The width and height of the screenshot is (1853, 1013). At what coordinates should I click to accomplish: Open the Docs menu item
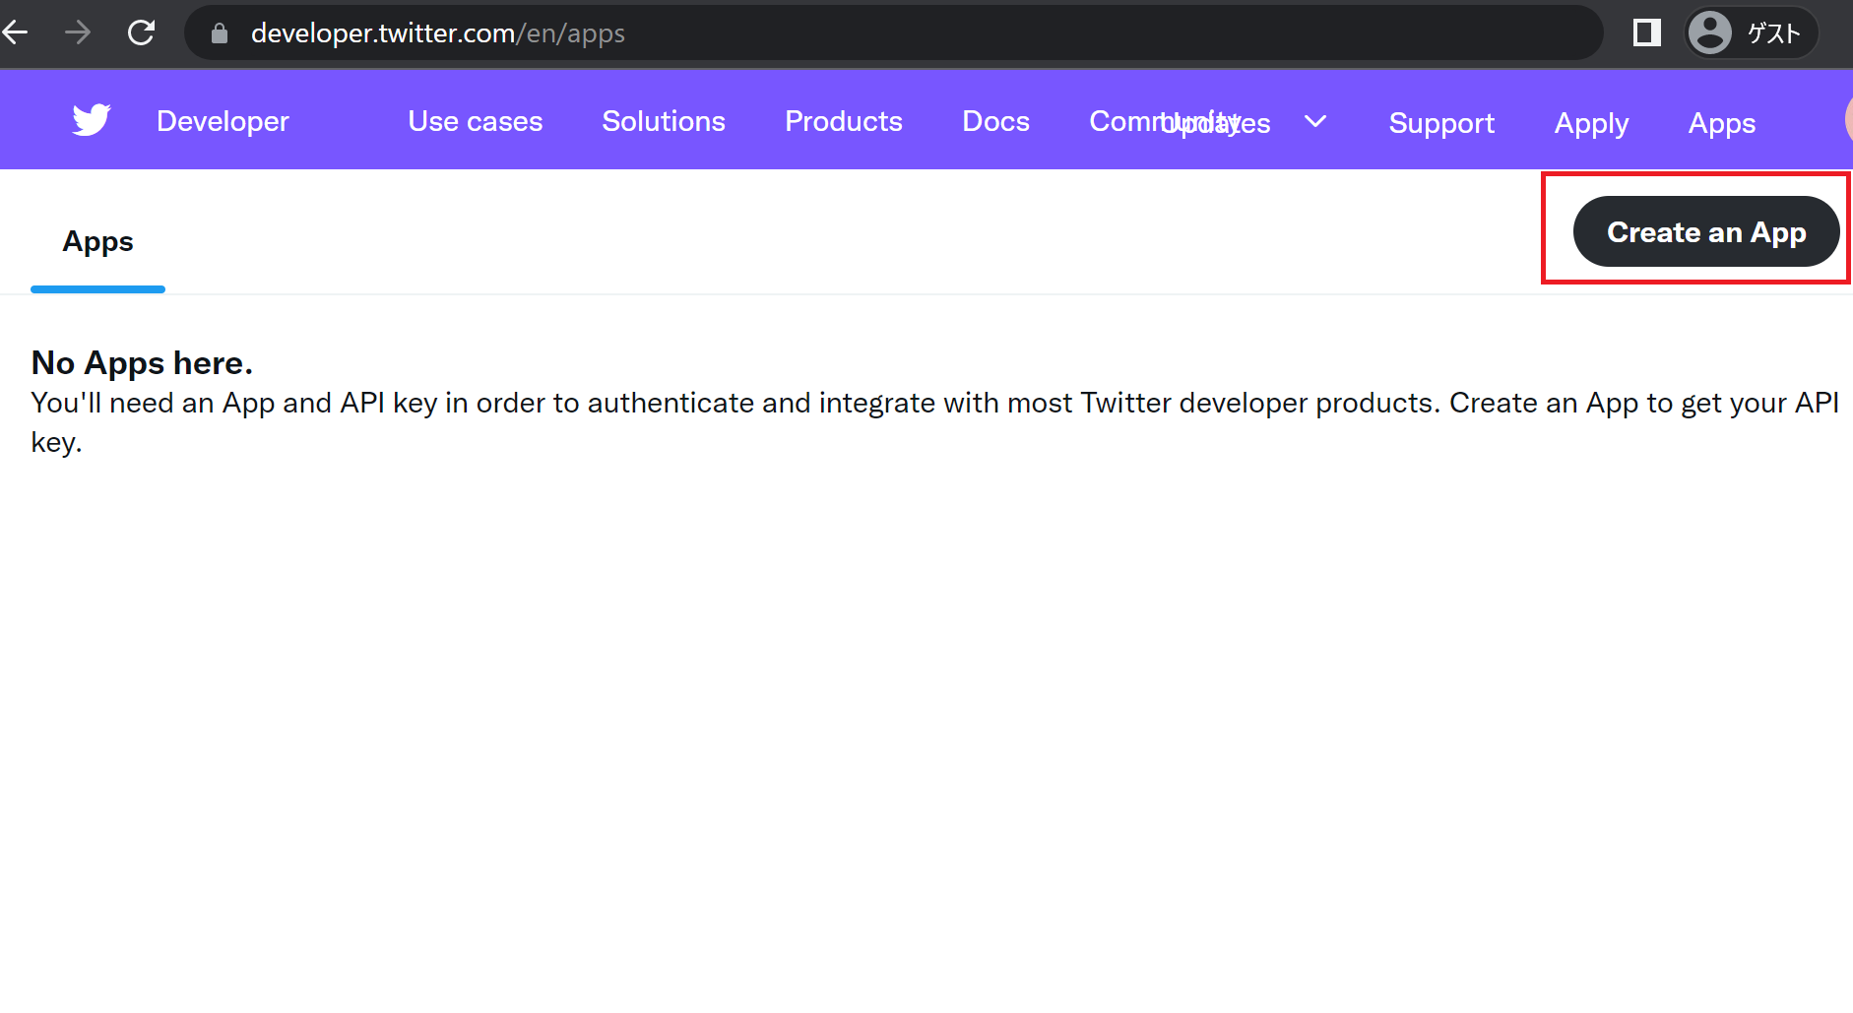(x=995, y=121)
